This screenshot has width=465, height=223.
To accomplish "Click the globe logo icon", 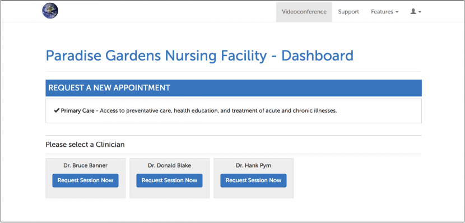I will (50, 11).
